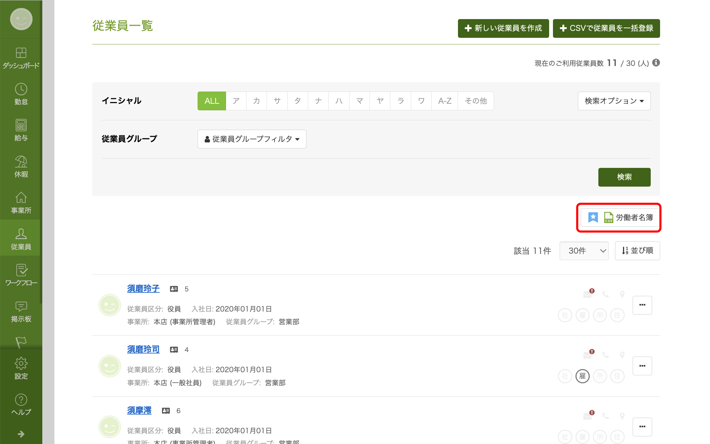The width and height of the screenshot is (710, 444).
Task: Filter initials by サ
Action: coord(277,101)
